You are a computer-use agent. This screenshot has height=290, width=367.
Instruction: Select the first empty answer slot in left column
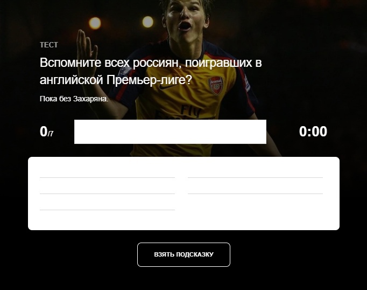[x=107, y=170]
